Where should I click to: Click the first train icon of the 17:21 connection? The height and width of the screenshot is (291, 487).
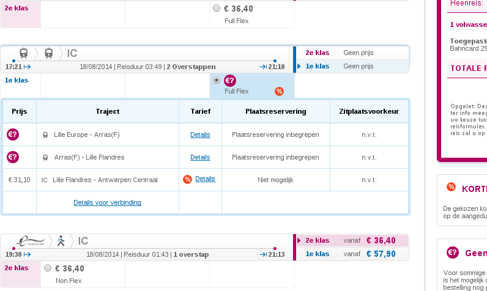[24, 53]
